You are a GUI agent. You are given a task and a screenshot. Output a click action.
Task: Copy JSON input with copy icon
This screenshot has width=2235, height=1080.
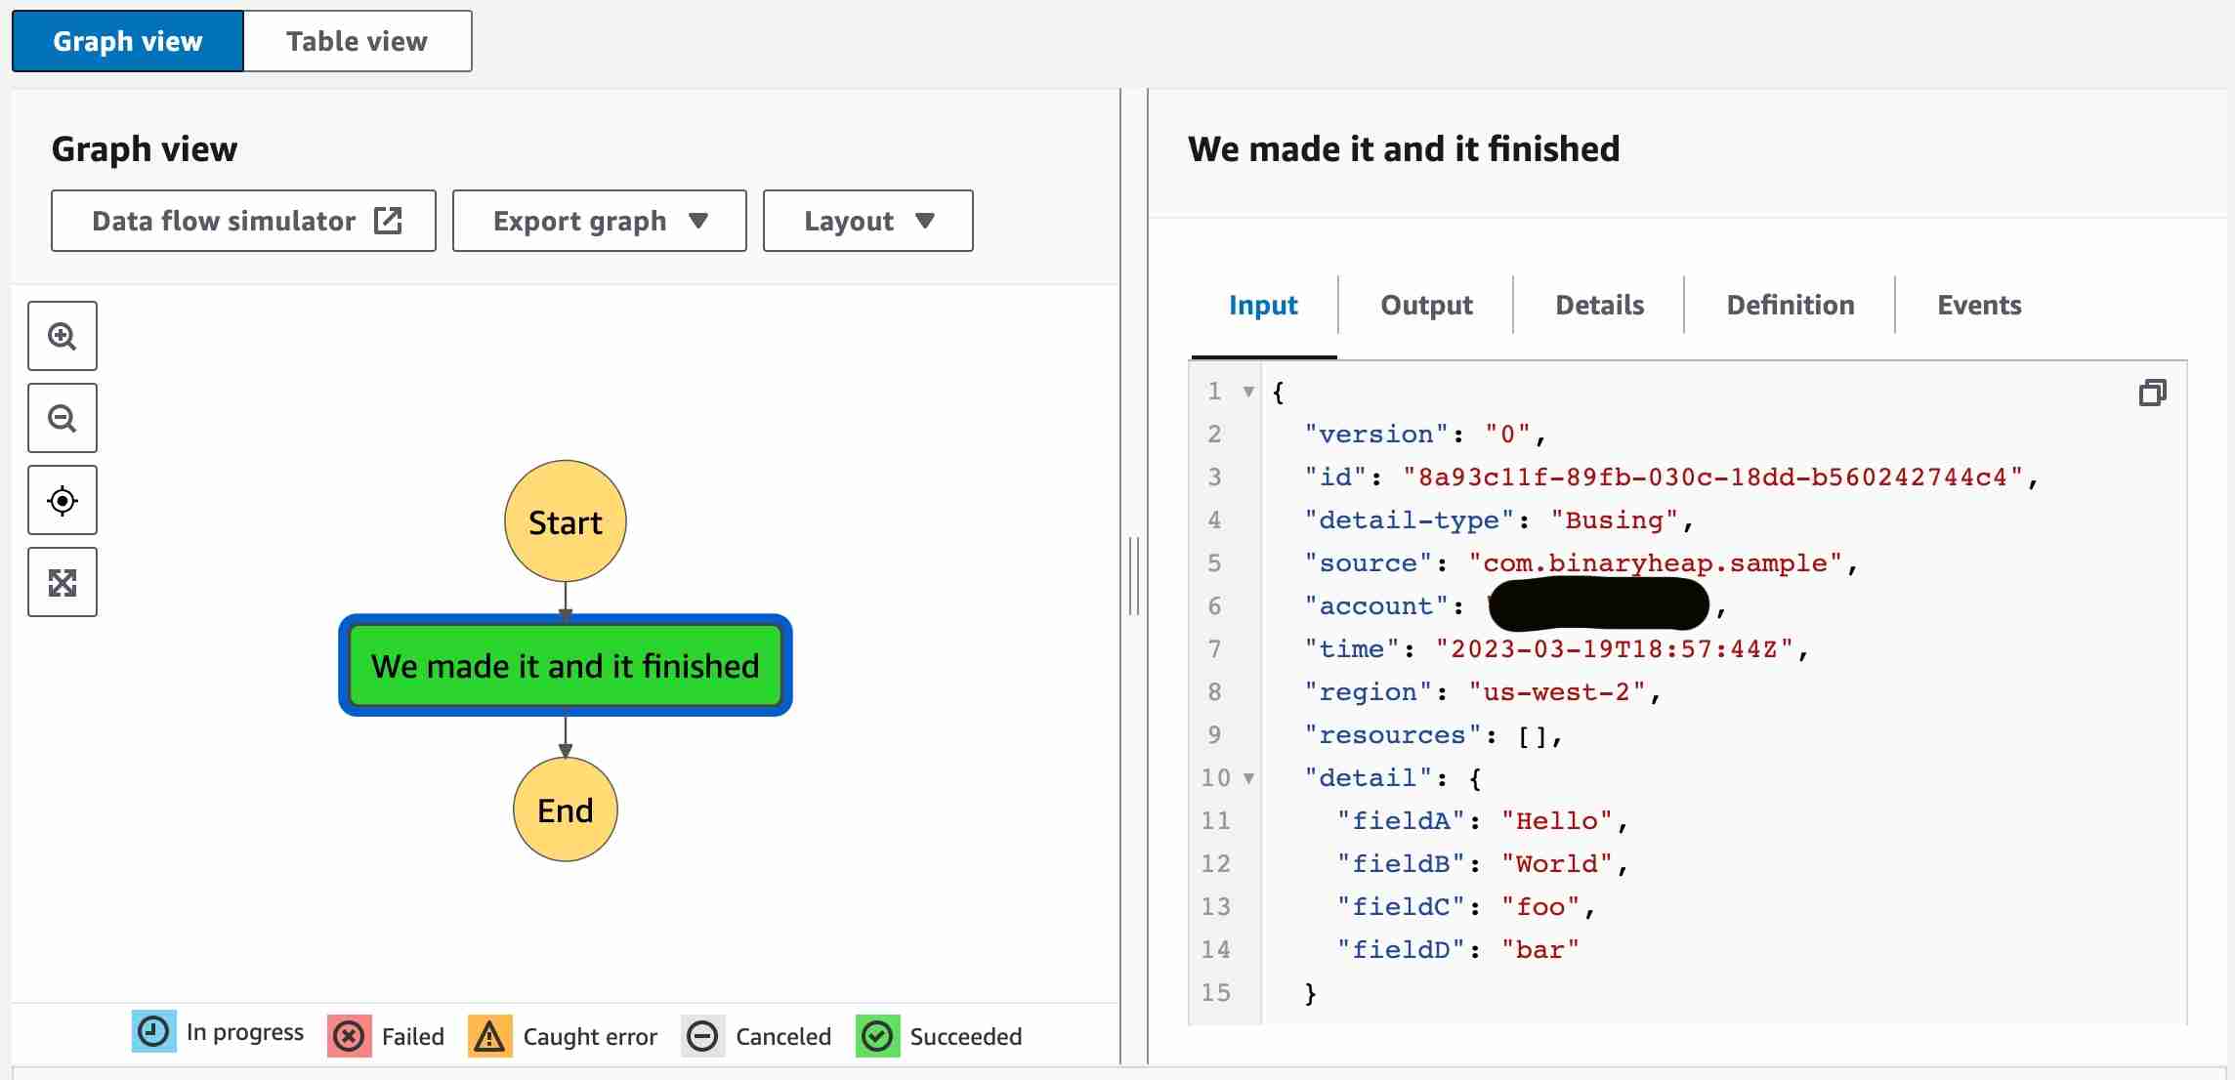2152,393
